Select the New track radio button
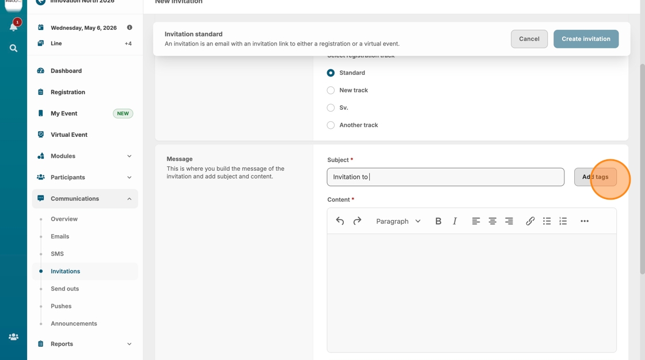 click(331, 90)
